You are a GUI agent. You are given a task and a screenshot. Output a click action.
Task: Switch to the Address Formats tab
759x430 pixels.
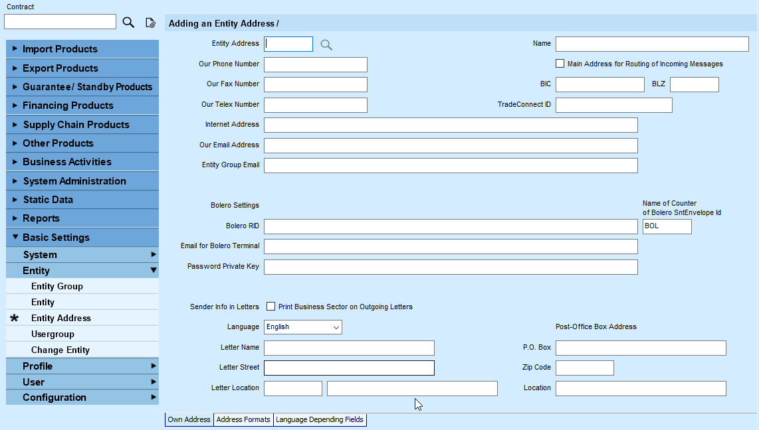tap(243, 419)
